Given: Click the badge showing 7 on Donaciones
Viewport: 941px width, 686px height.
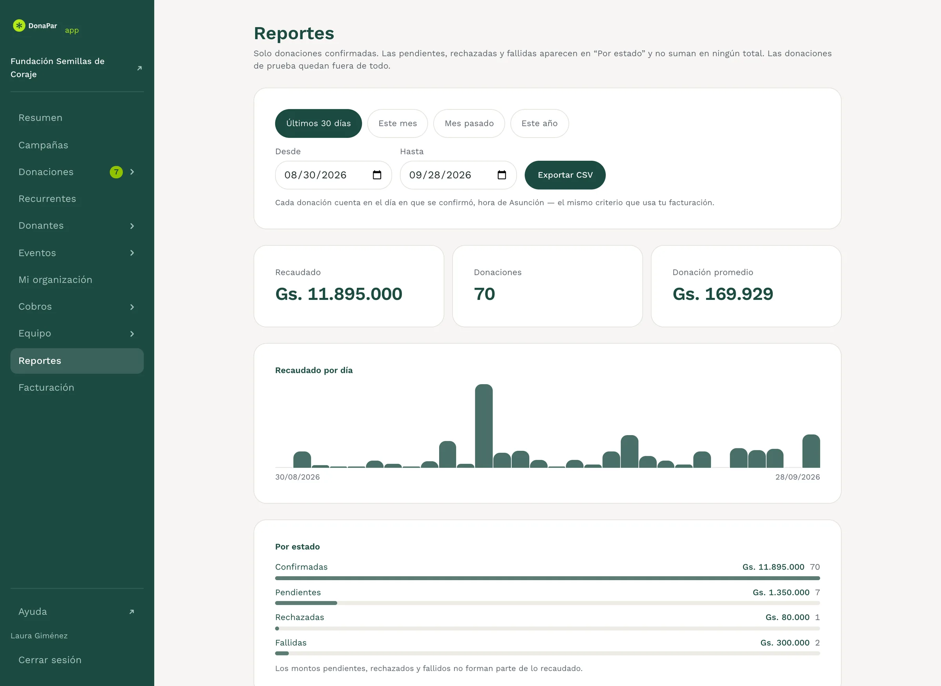Looking at the screenshot, I should pyautogui.click(x=116, y=172).
